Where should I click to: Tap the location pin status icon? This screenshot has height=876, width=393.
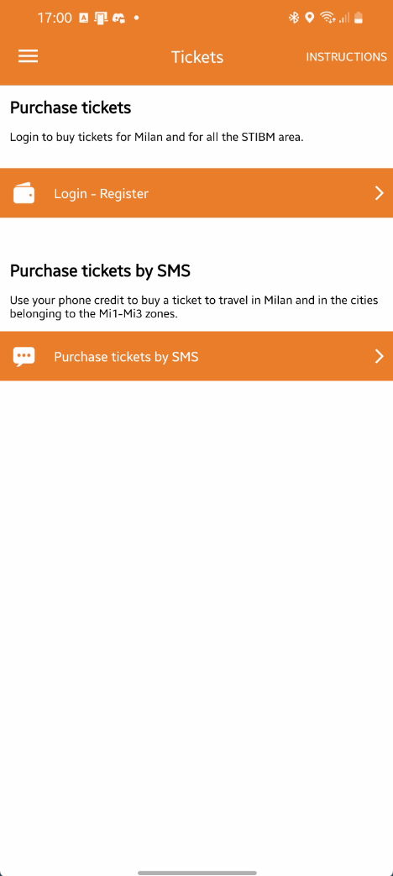[x=310, y=18]
